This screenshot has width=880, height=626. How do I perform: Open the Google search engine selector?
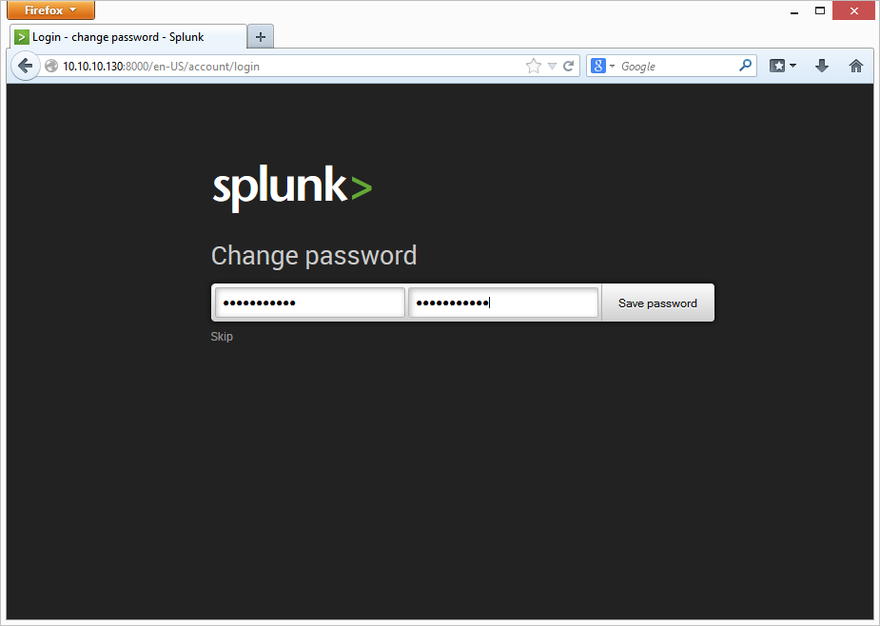click(603, 67)
